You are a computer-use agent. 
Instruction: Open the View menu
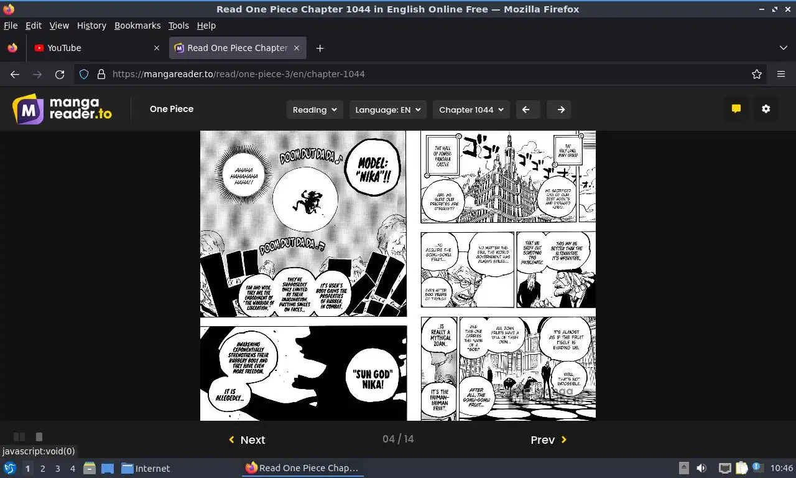59,26
